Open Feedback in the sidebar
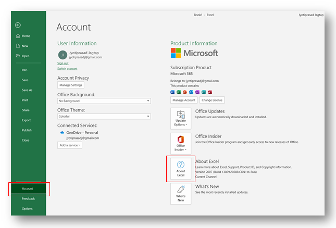336x228 pixels. tap(28, 199)
